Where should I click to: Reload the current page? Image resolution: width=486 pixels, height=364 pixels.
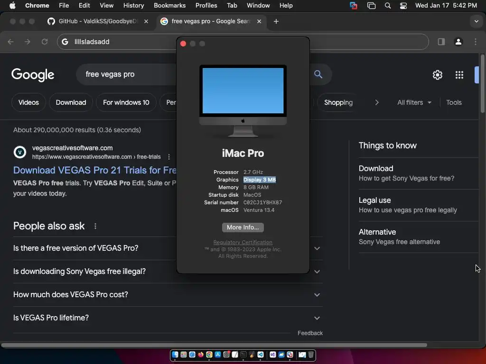tap(45, 42)
